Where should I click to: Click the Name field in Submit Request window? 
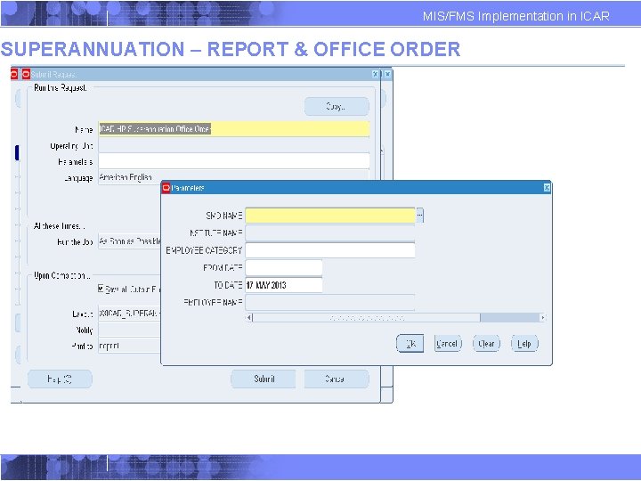[234, 129]
